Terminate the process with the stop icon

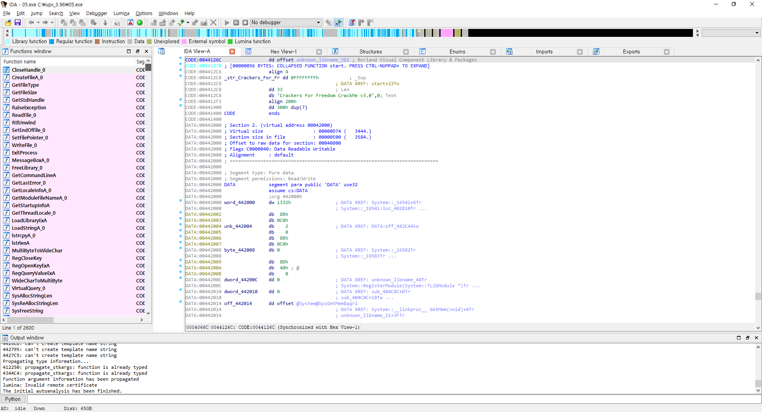click(245, 23)
